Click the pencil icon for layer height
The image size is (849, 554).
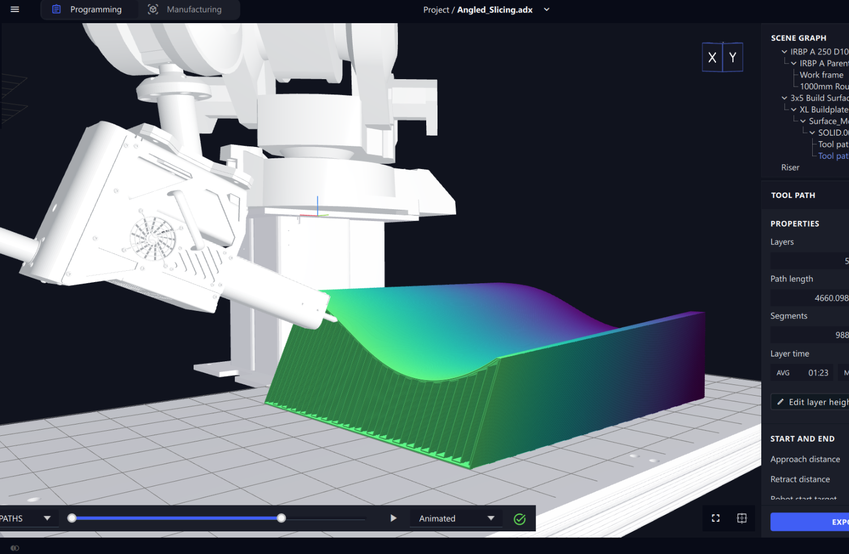(781, 402)
